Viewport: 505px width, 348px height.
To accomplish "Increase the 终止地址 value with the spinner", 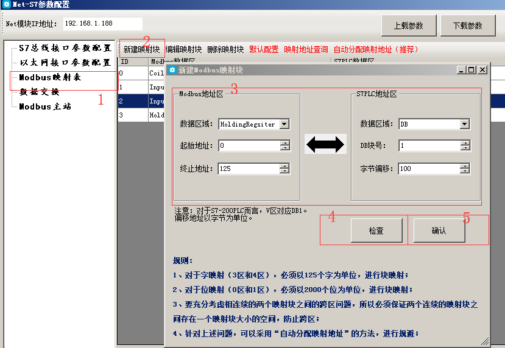I will 284,165.
